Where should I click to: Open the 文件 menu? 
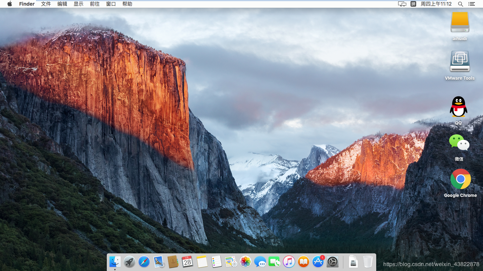[46, 4]
